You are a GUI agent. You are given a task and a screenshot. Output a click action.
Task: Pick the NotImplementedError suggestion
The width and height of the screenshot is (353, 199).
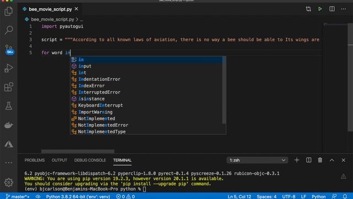click(147, 125)
